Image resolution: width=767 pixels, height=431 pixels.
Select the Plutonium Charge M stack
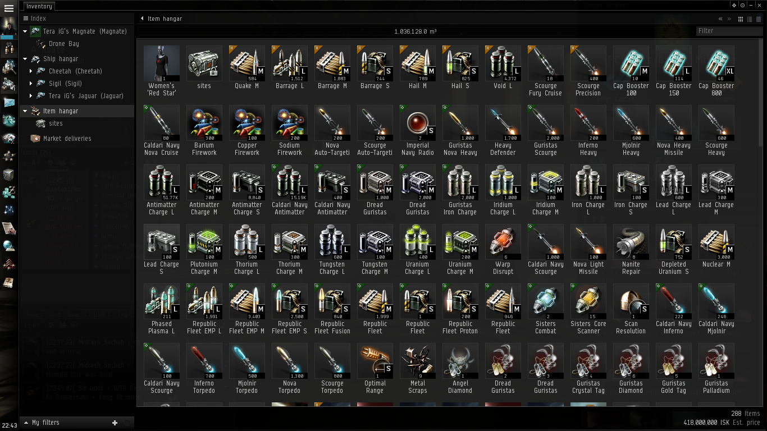204,249
